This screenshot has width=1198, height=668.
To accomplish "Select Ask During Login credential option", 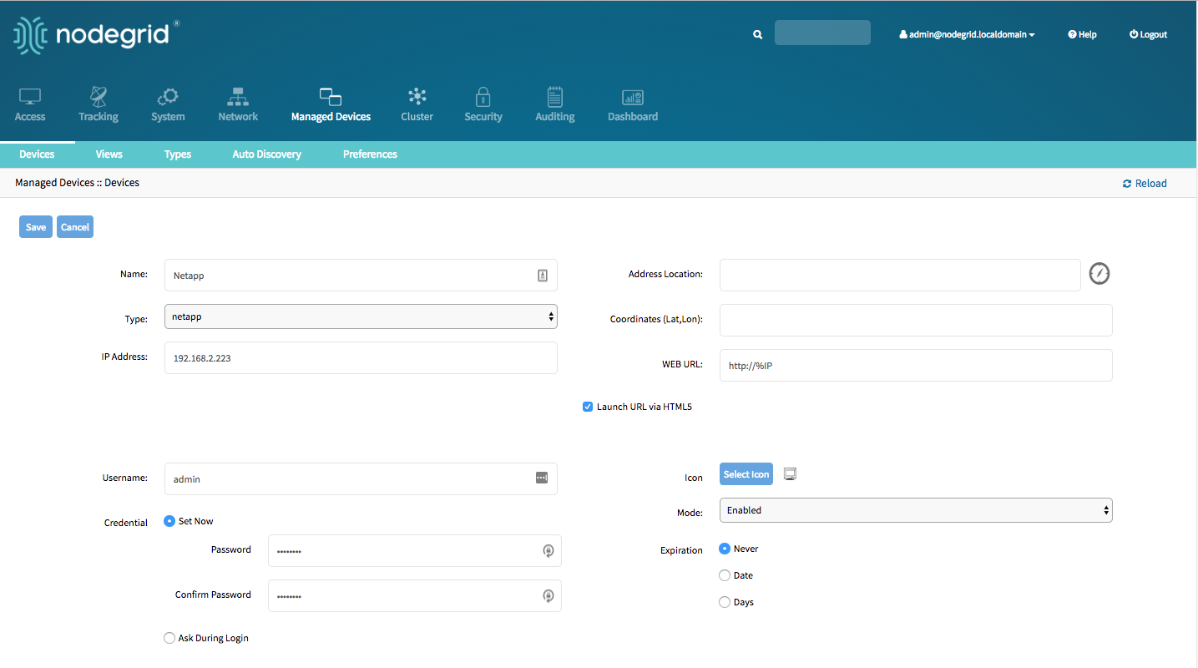I will click(x=169, y=638).
